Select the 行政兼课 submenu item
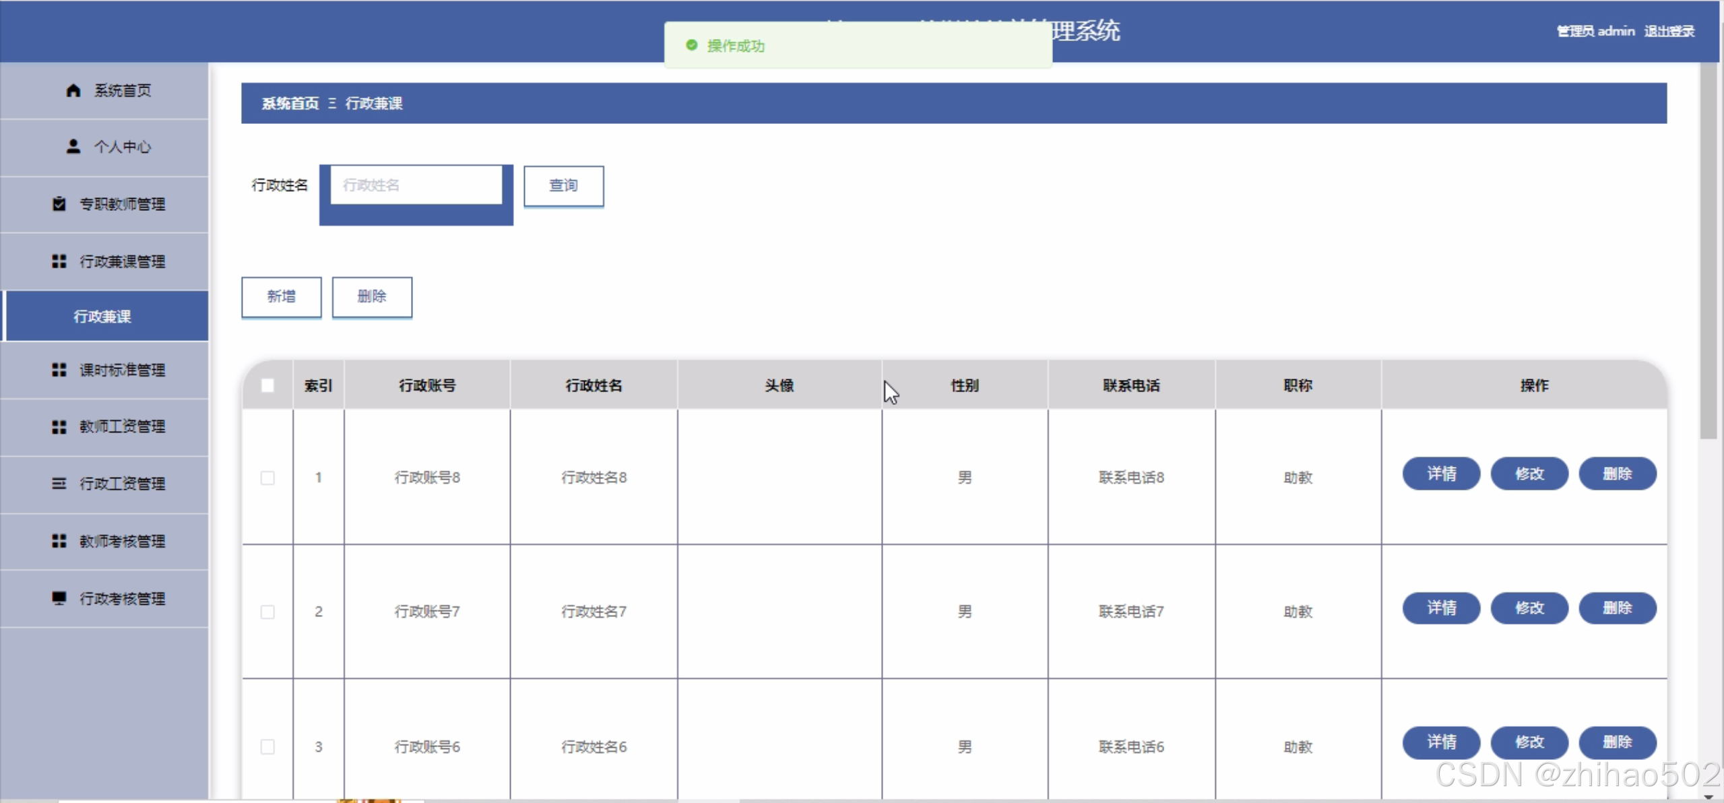The width and height of the screenshot is (1724, 803). click(x=102, y=316)
